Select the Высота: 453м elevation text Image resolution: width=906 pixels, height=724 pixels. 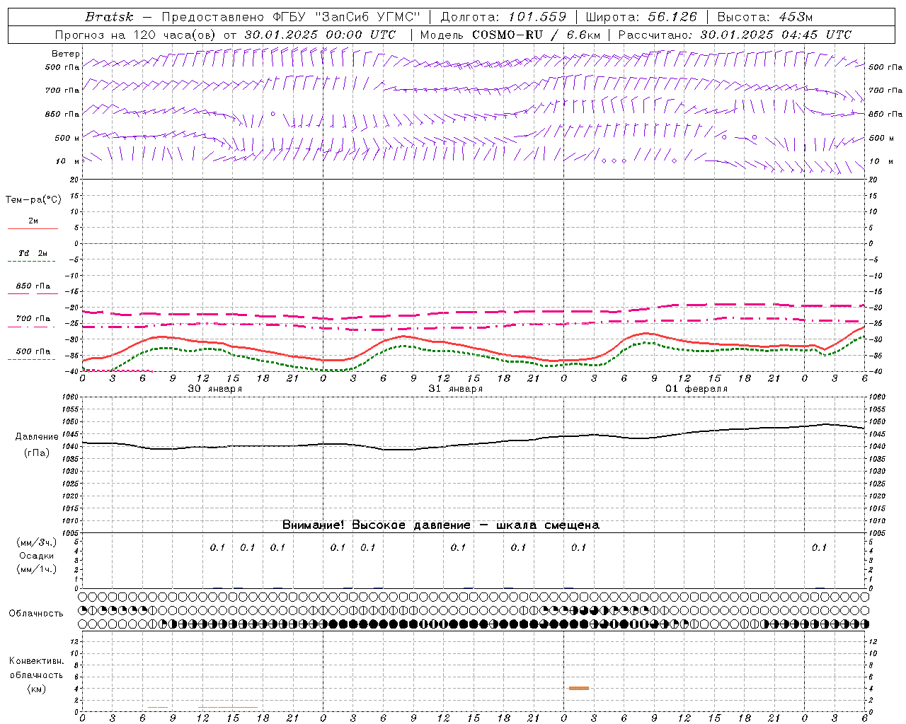(765, 17)
